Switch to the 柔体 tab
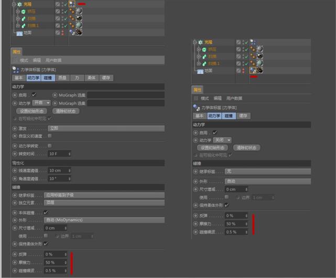 (92, 78)
